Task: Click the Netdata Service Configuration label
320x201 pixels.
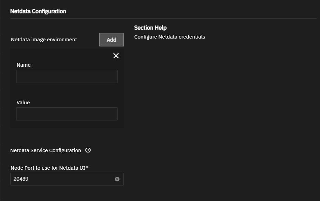Action: tap(46, 150)
